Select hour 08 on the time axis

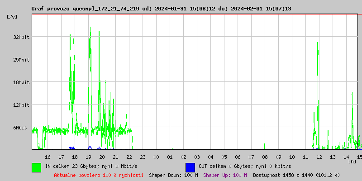265,157
